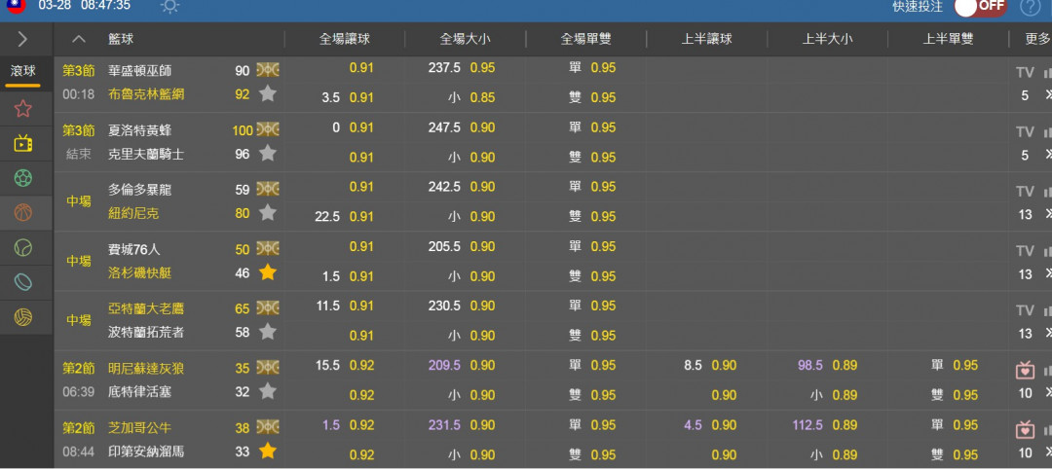The image size is (1052, 469).
Task: Select the 滾球 tab in sidebar
Action: click(22, 70)
